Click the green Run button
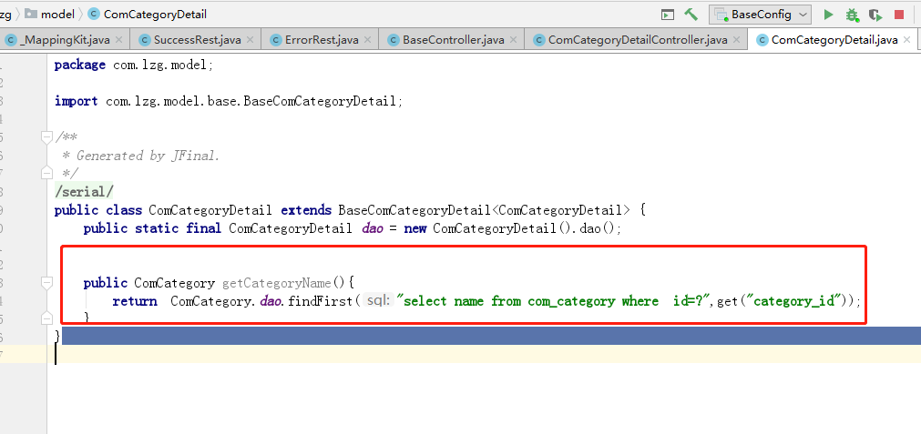The image size is (921, 434). click(828, 15)
